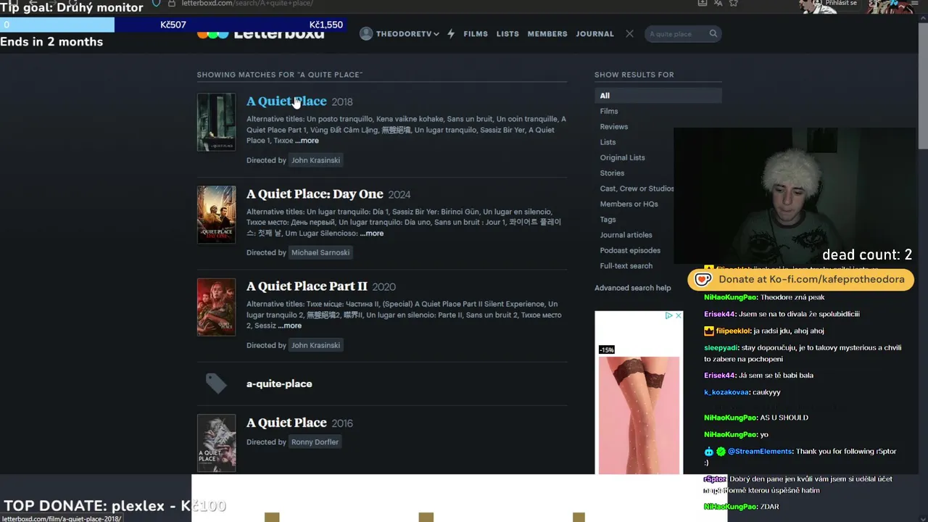The width and height of the screenshot is (928, 522).
Task: Click k_kozakovaa username in chat
Action: coord(726,392)
